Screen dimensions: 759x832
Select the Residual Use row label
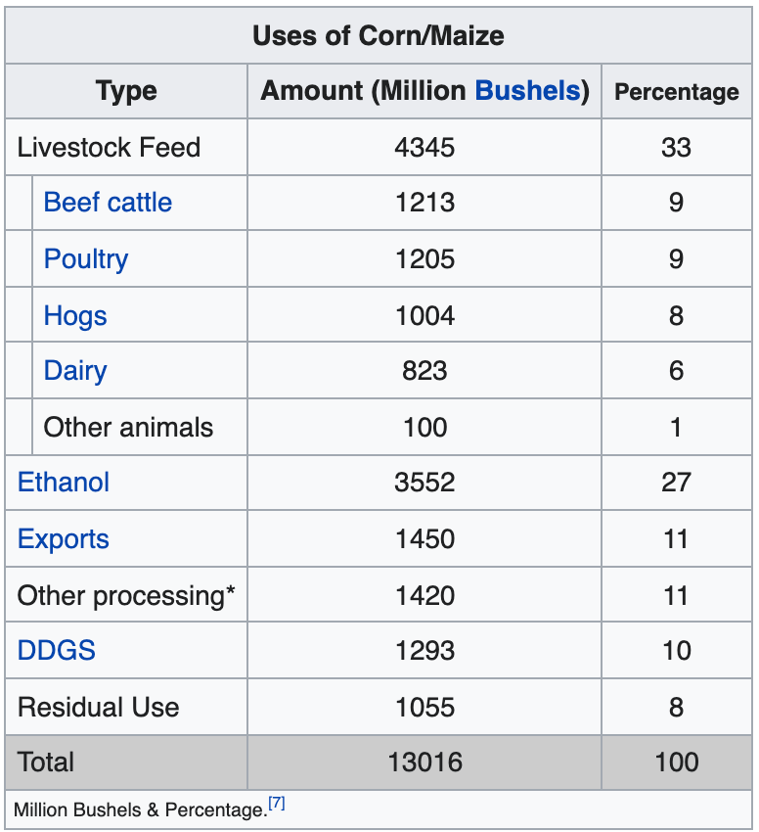pyautogui.click(x=99, y=707)
